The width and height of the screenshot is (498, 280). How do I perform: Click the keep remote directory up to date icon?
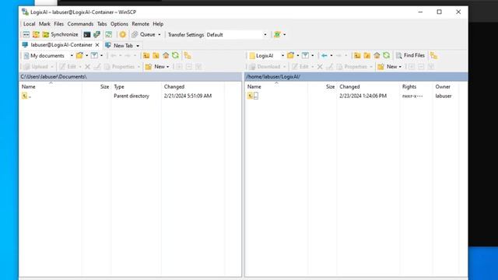pos(109,34)
